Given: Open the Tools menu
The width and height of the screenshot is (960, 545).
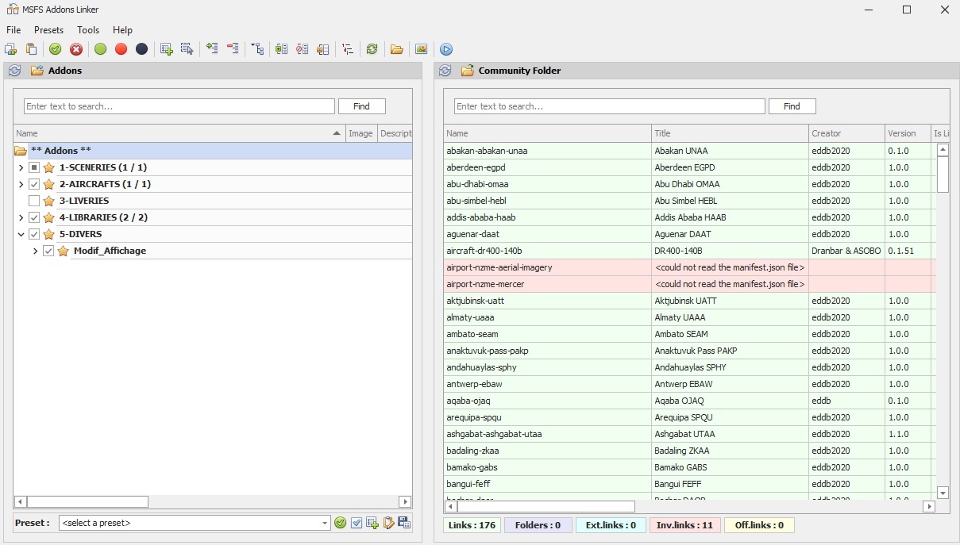Looking at the screenshot, I should tap(88, 30).
